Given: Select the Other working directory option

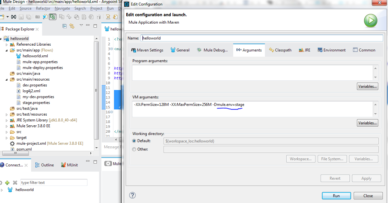Looking at the screenshot, I should [x=134, y=149].
